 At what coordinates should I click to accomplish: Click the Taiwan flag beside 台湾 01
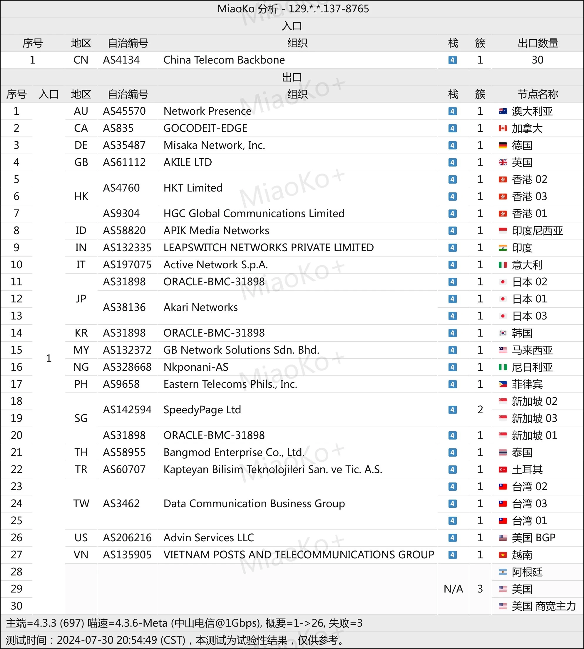pos(503,520)
